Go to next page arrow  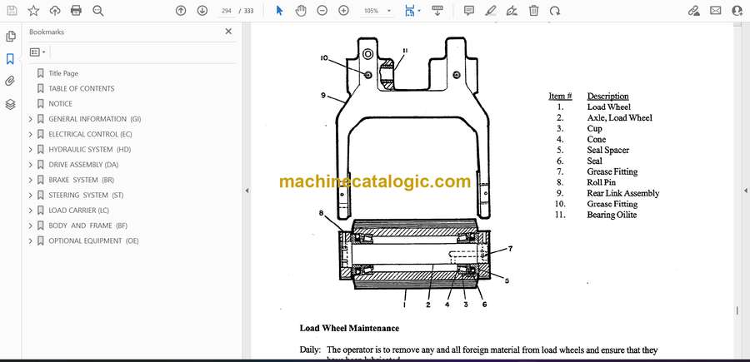click(x=202, y=11)
